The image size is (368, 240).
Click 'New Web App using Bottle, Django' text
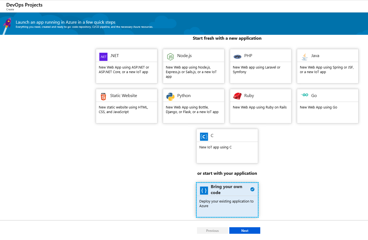(192, 110)
